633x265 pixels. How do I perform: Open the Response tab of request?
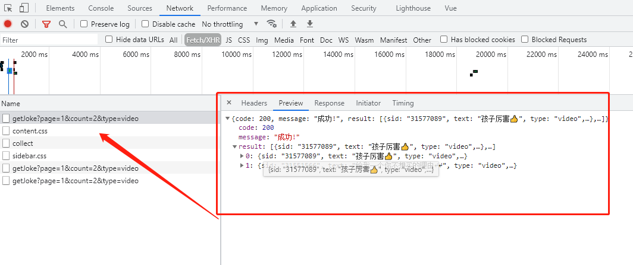click(329, 103)
